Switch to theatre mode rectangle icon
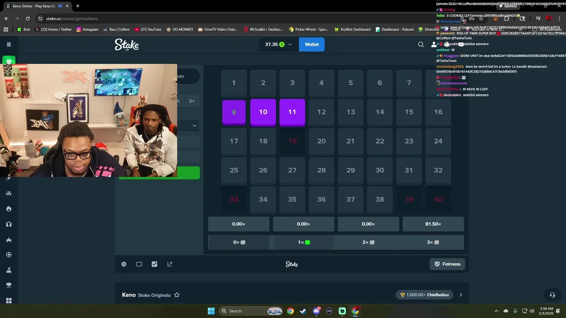Viewport: 566px width, 318px height. (139, 264)
